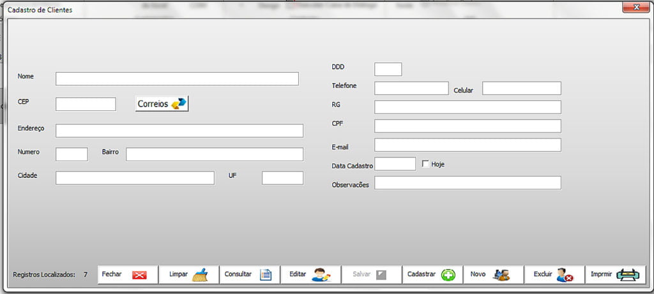Click the Excluir button
The width and height of the screenshot is (654, 294).
coord(554,275)
